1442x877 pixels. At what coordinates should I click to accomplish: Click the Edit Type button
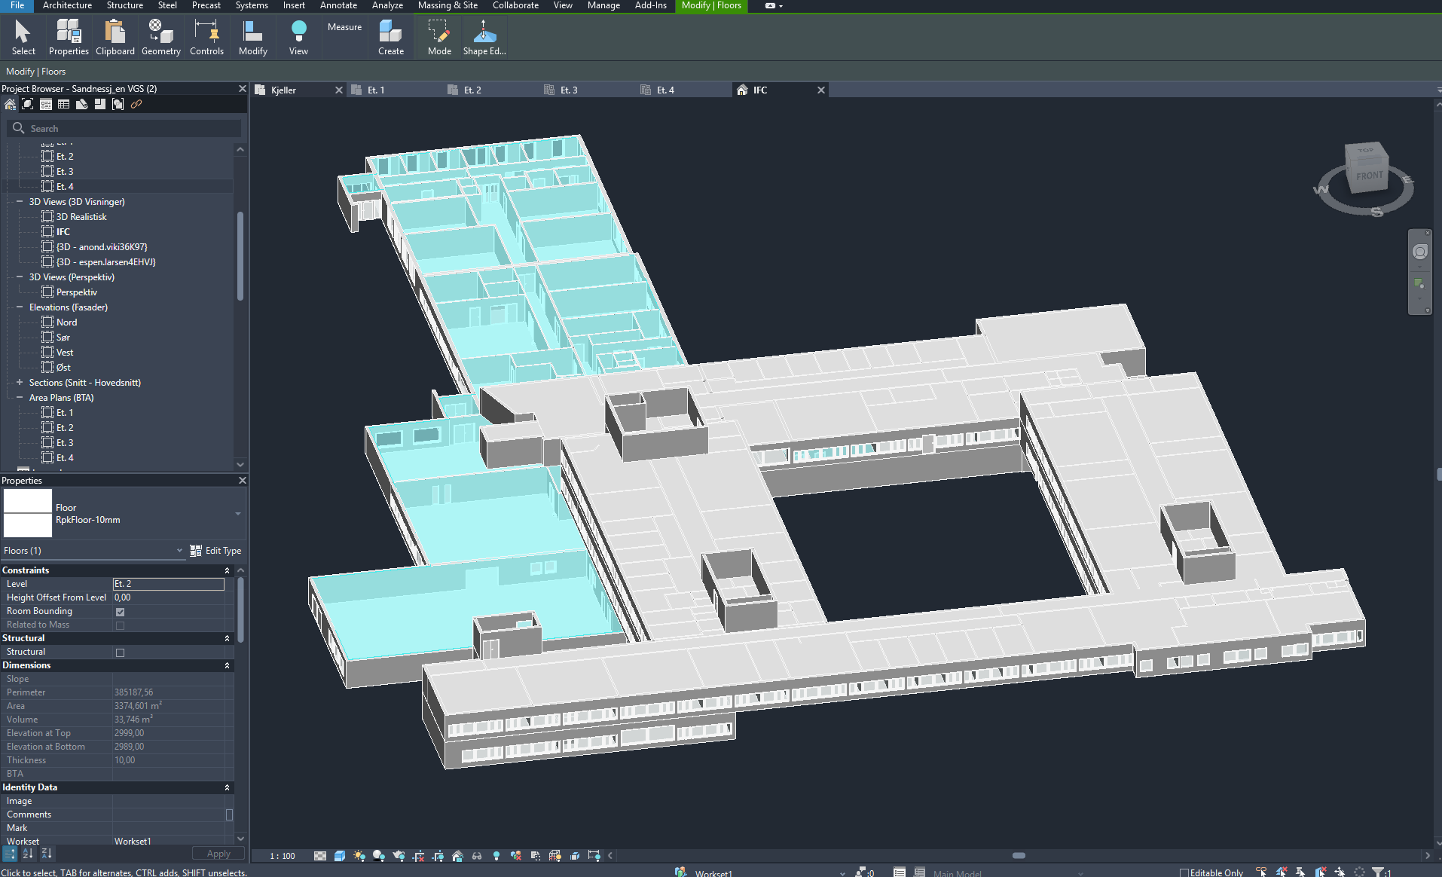click(x=215, y=551)
